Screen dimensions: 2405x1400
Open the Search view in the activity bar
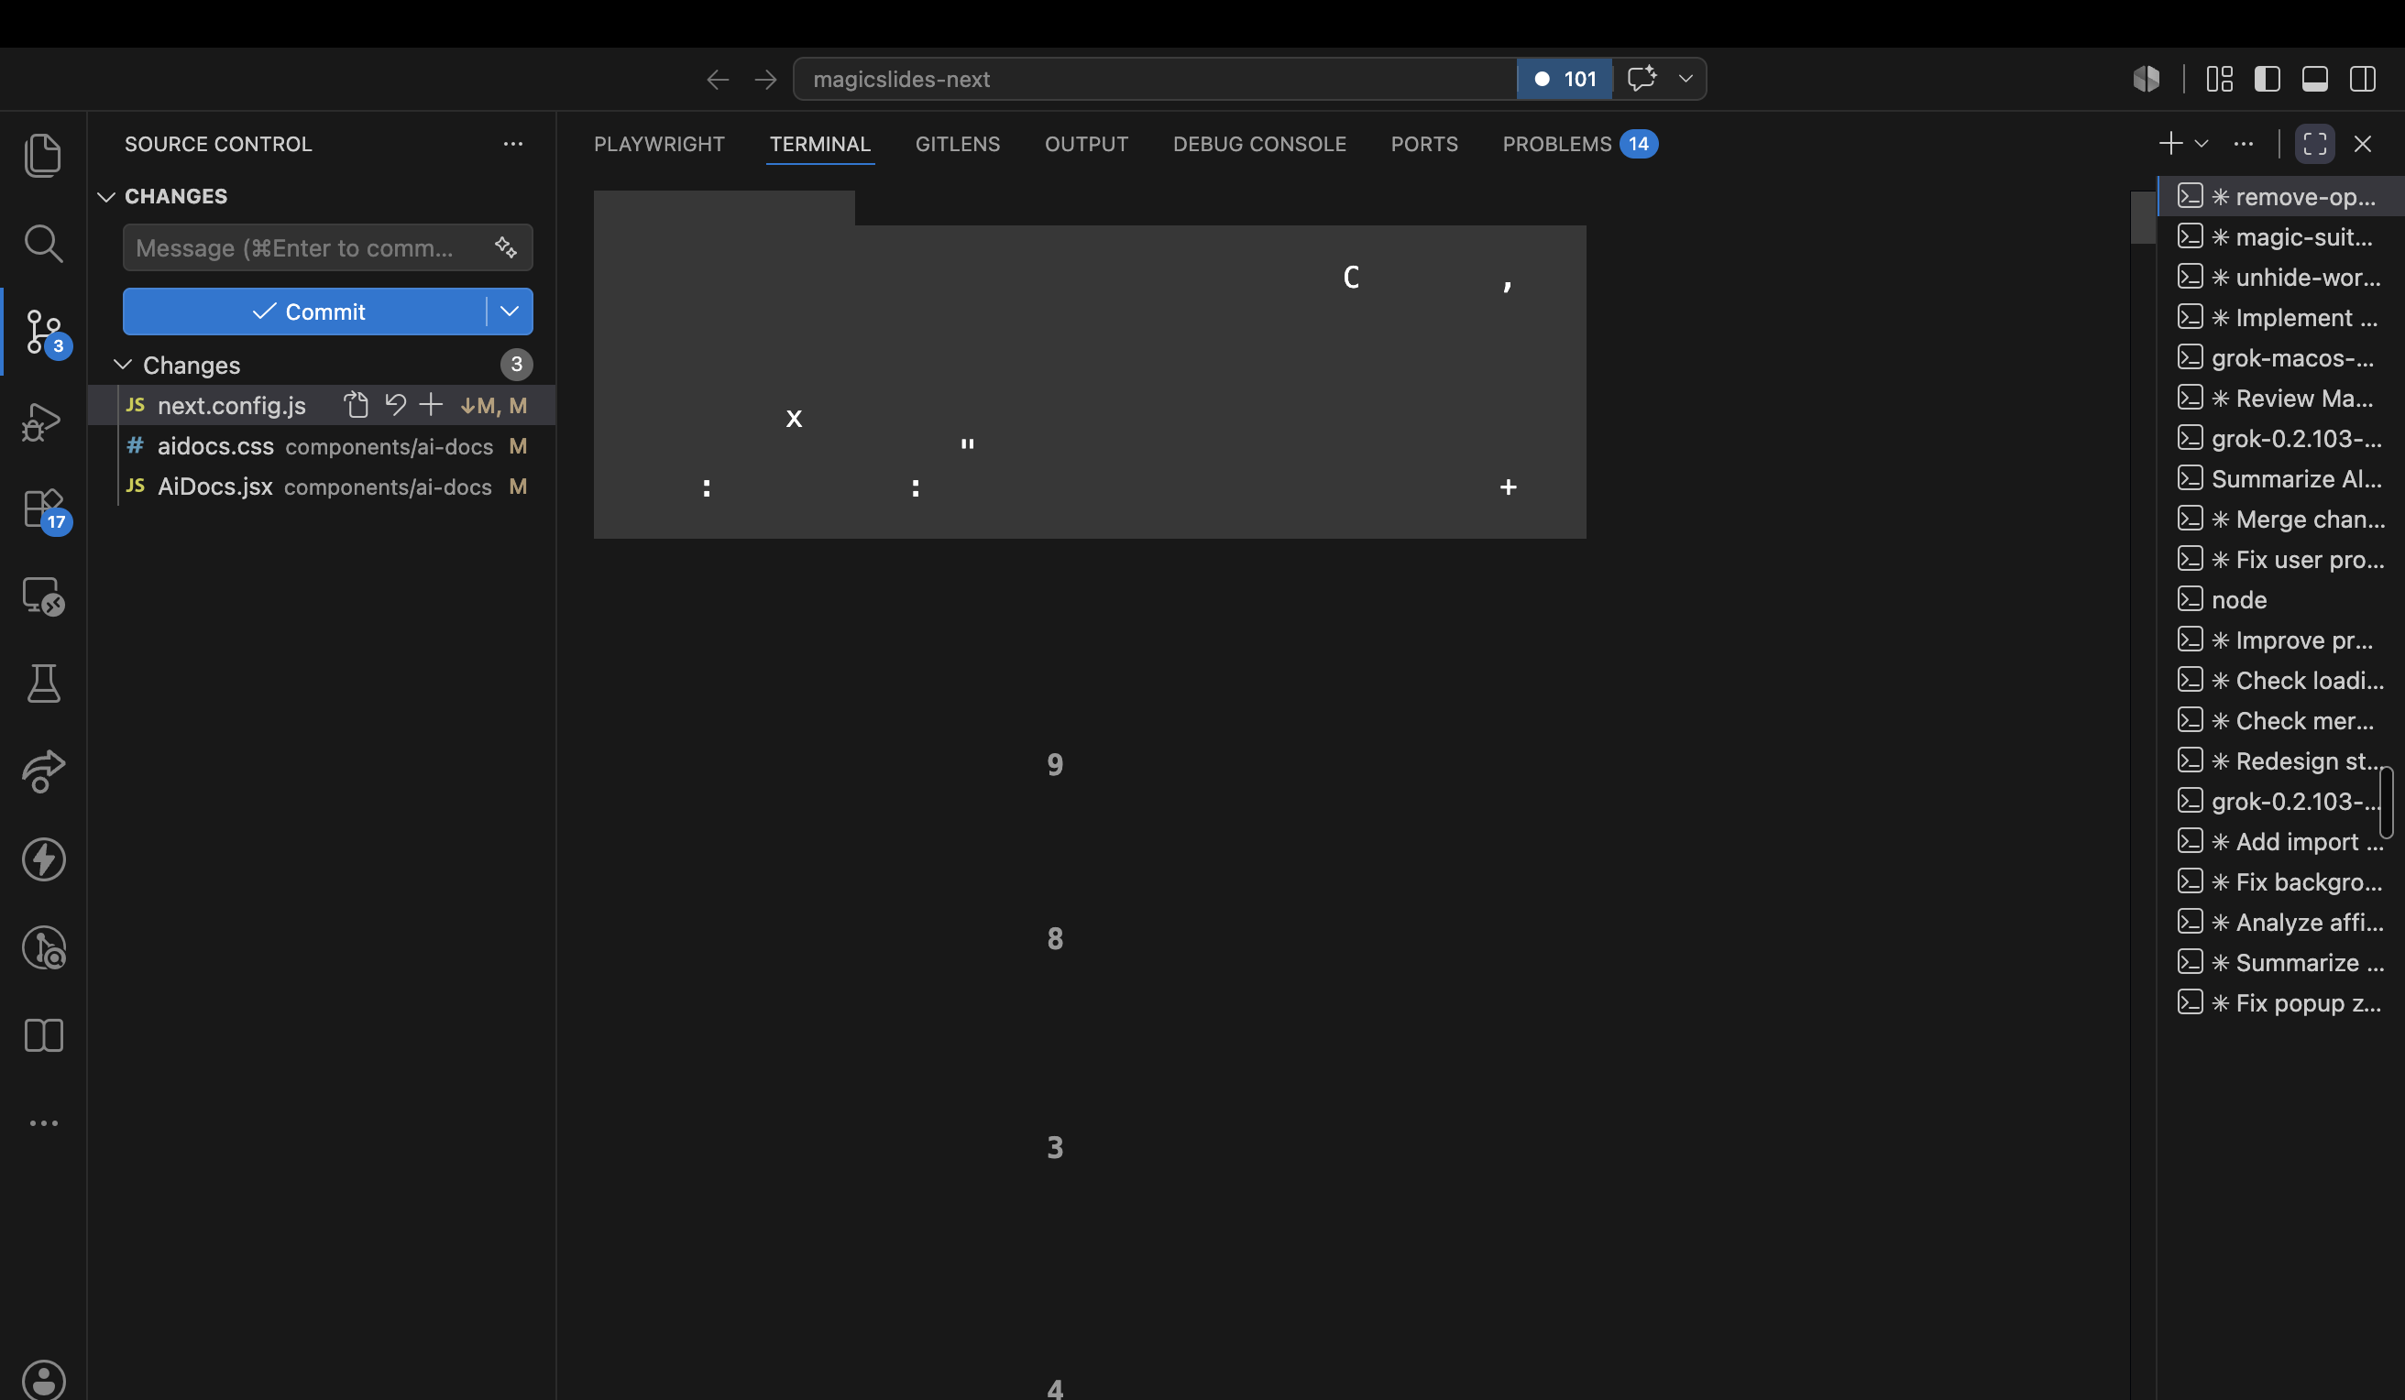[43, 244]
